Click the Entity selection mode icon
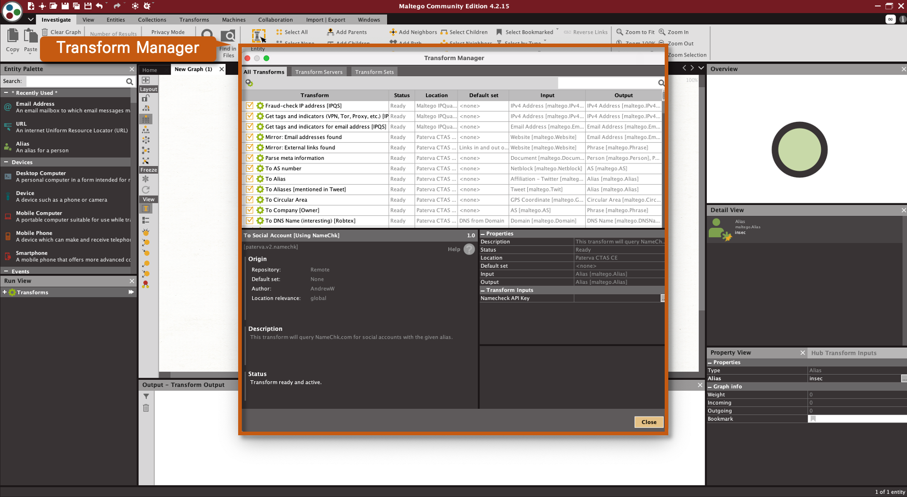Screen dimensions: 907x497 click(x=258, y=36)
